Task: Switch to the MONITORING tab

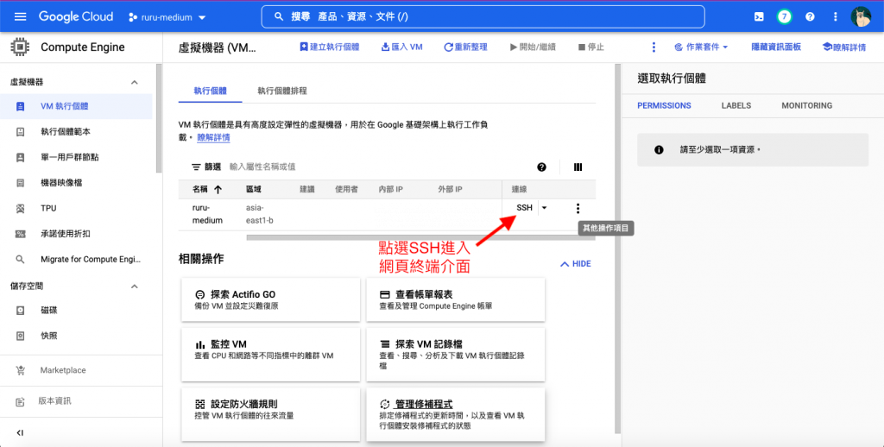Action: [807, 105]
